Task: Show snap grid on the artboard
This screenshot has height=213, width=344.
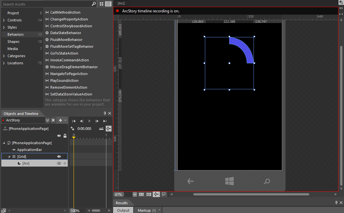Action: (x=141, y=194)
